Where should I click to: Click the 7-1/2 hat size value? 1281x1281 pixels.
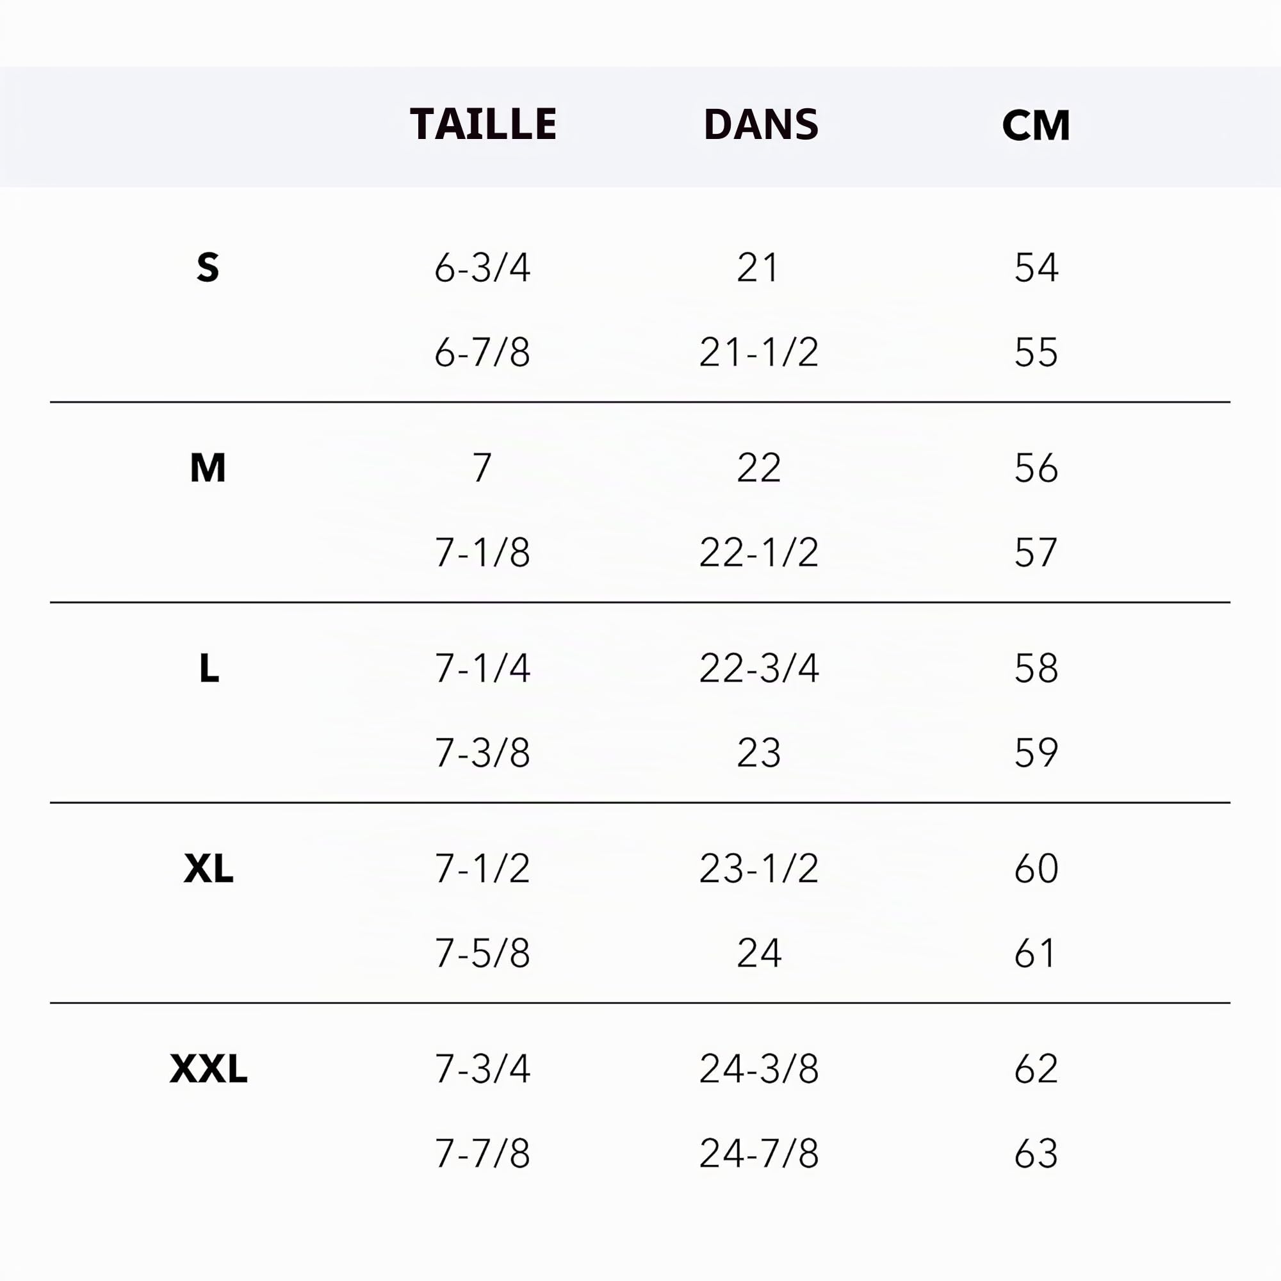[x=483, y=869]
